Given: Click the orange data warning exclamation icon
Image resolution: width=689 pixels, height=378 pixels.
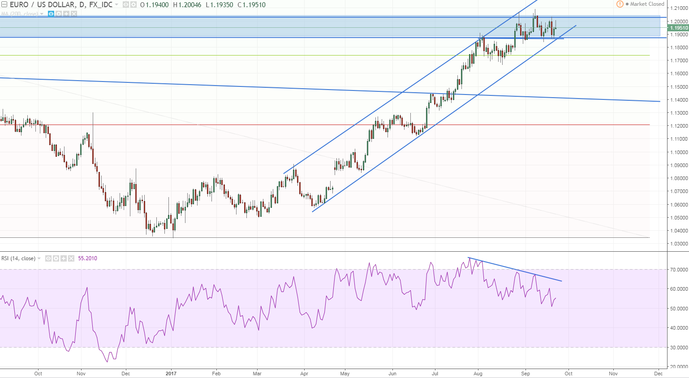Looking at the screenshot, I should pos(620,4).
